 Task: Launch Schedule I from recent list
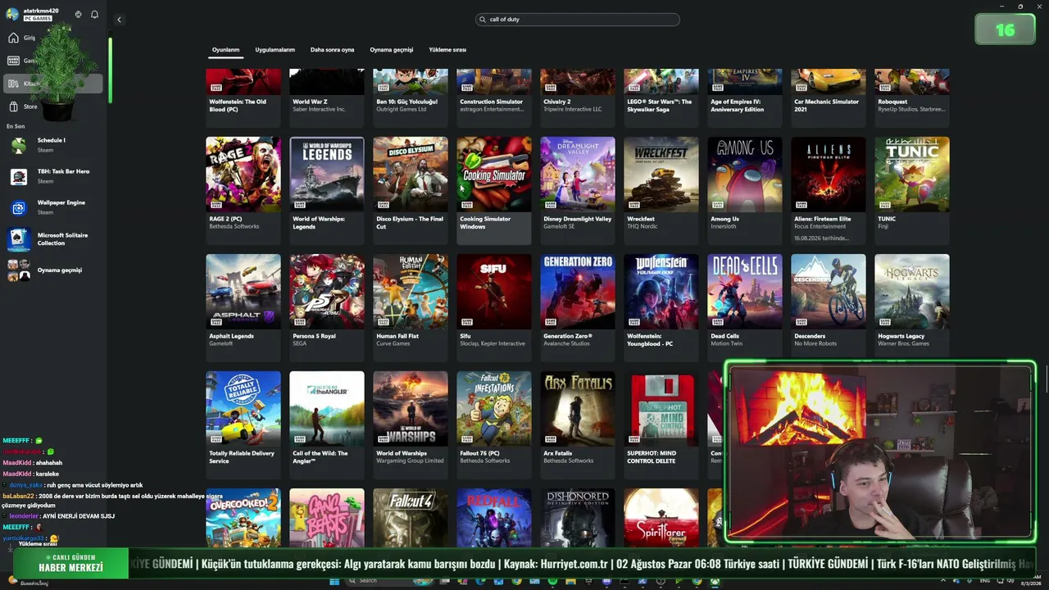pos(53,145)
